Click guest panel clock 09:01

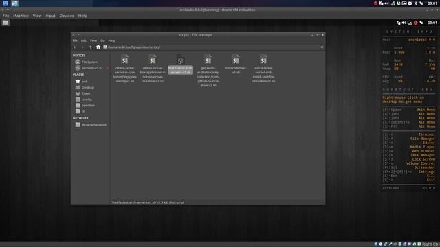432,23
